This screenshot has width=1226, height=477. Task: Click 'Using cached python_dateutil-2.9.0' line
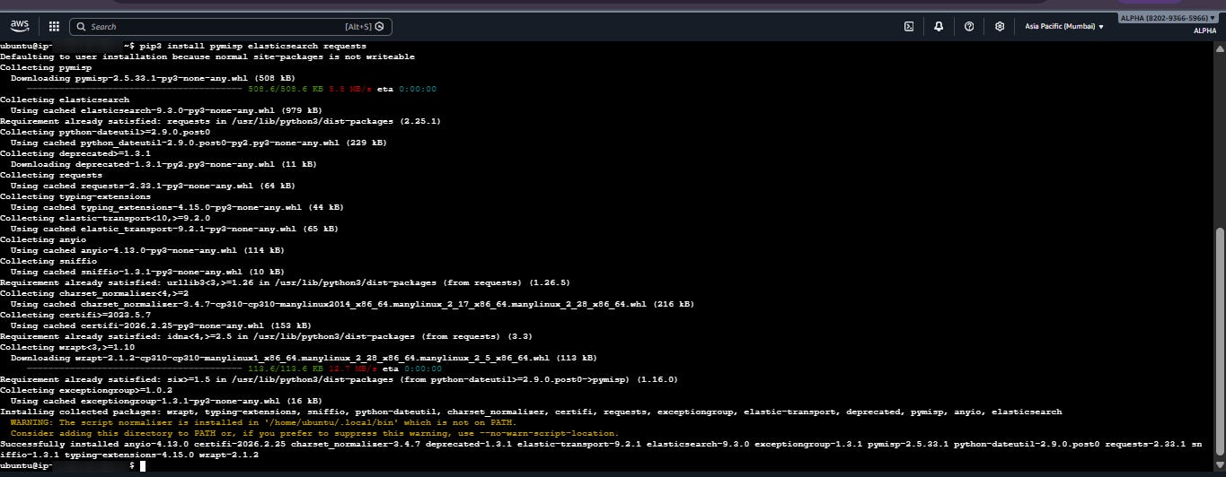[198, 143]
